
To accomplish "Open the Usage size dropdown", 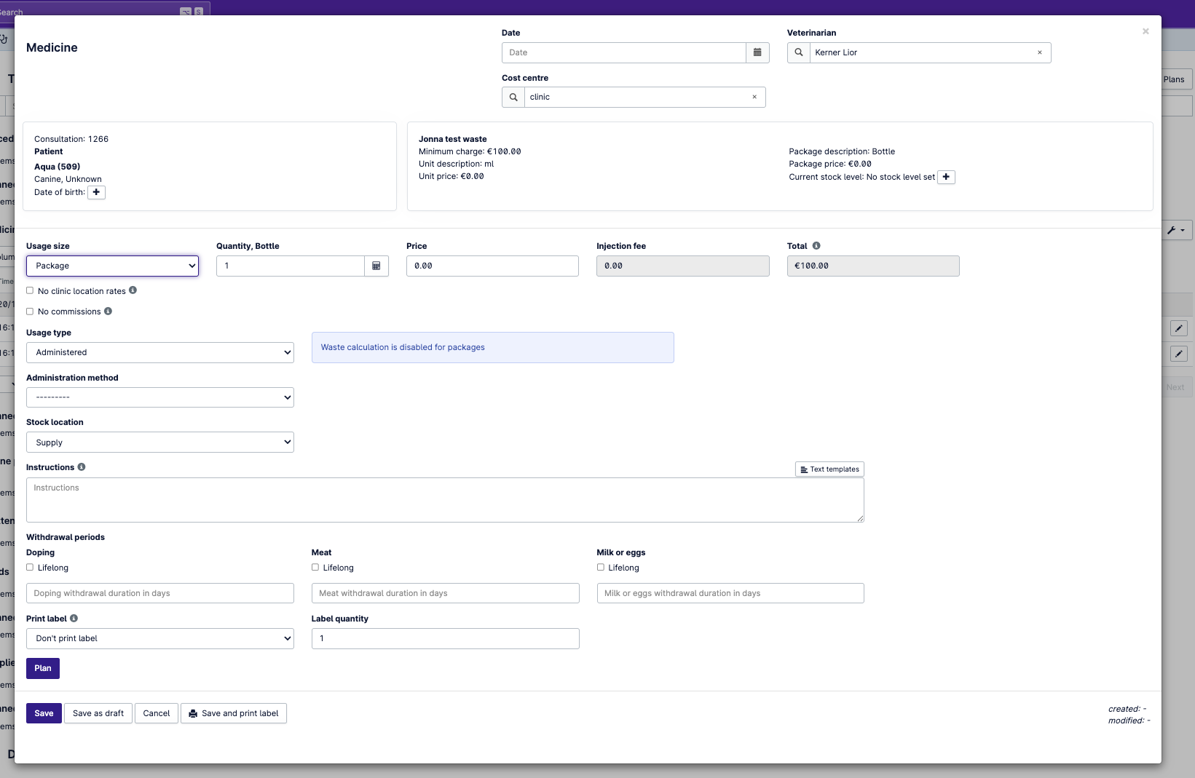I will tap(112, 266).
